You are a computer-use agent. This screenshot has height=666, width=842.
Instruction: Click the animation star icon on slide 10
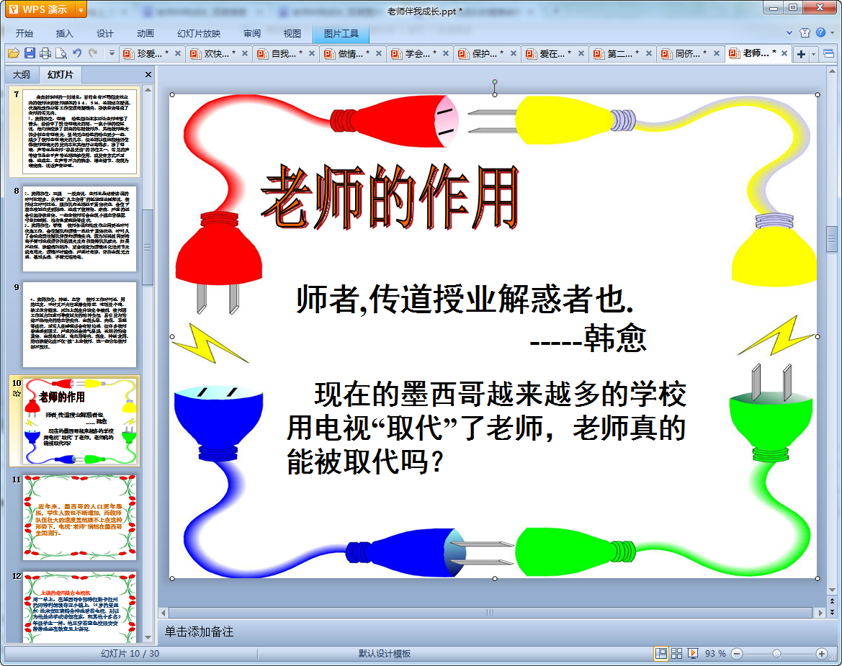17,394
